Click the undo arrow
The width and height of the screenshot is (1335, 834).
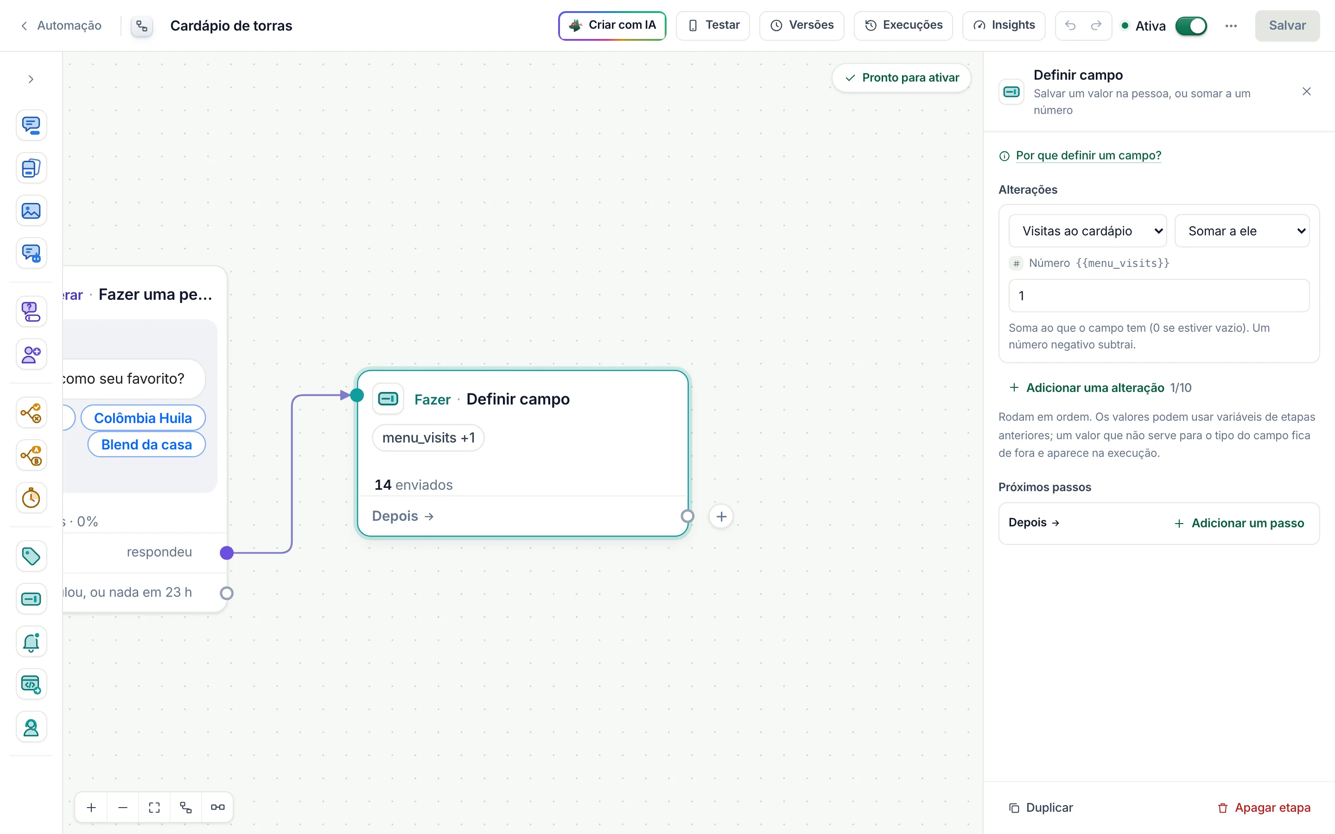click(x=1070, y=25)
